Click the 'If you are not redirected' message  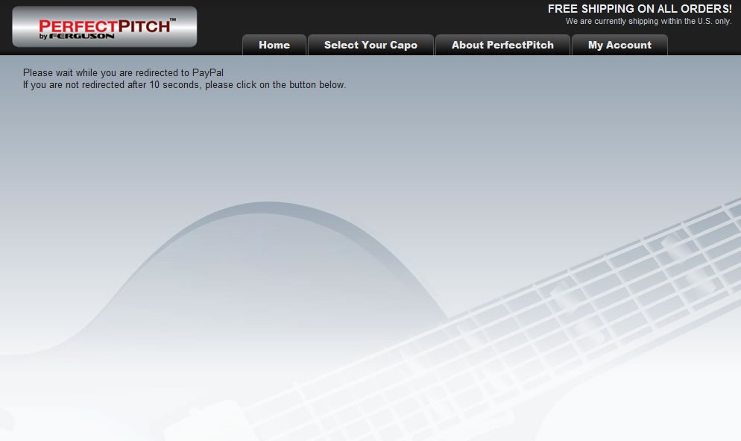point(184,85)
